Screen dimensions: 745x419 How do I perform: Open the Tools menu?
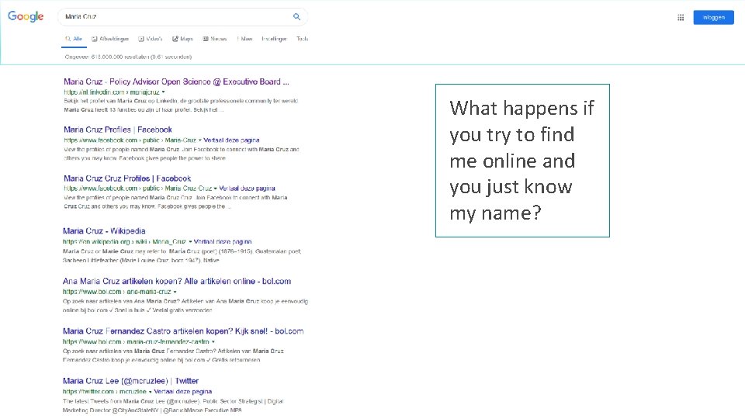click(302, 39)
